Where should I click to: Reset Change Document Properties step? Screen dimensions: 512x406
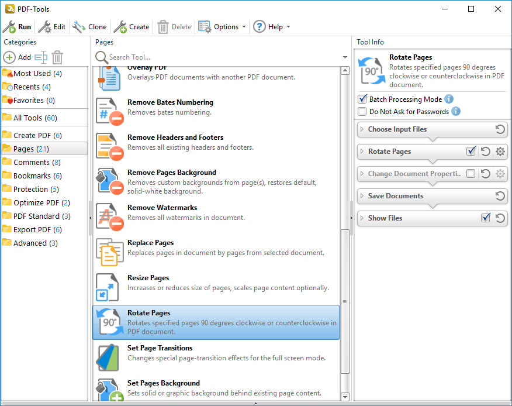click(486, 174)
